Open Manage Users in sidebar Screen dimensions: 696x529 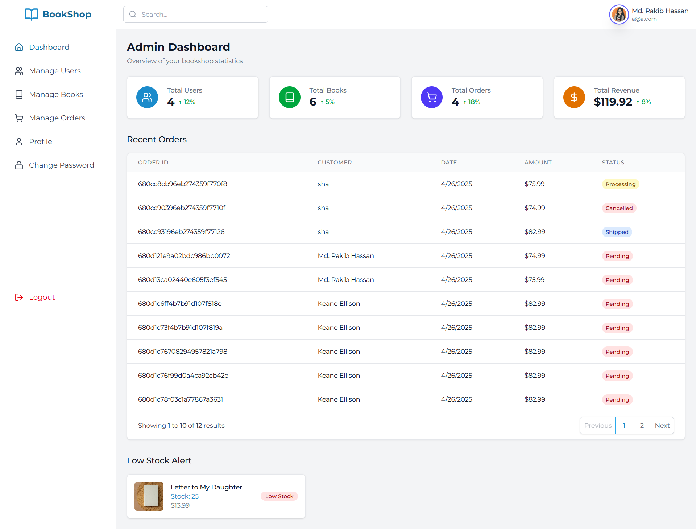(x=55, y=71)
